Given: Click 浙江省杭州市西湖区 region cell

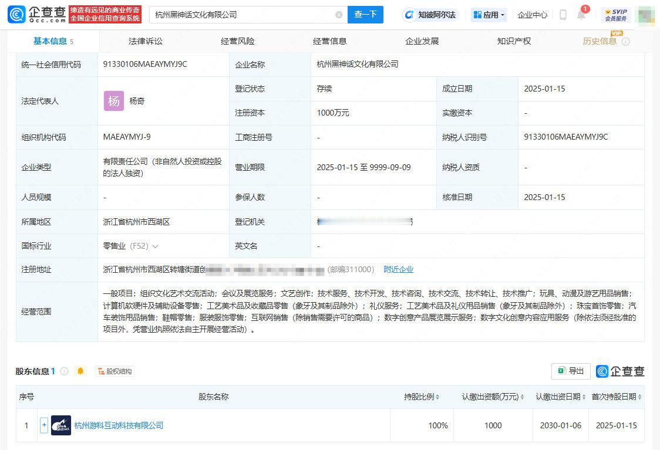Looking at the screenshot, I should pos(136,222).
